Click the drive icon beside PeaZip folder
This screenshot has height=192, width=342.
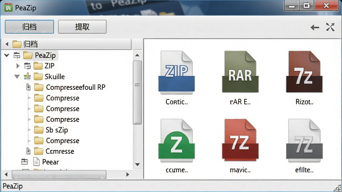[17, 55]
